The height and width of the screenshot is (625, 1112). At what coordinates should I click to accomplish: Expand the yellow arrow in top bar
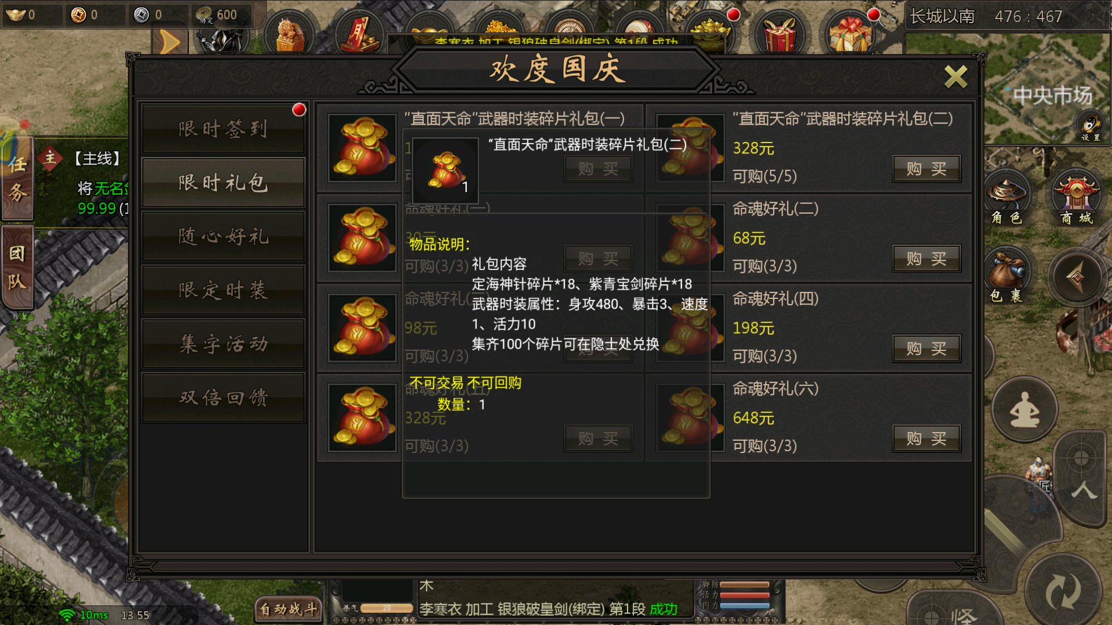pyautogui.click(x=169, y=42)
